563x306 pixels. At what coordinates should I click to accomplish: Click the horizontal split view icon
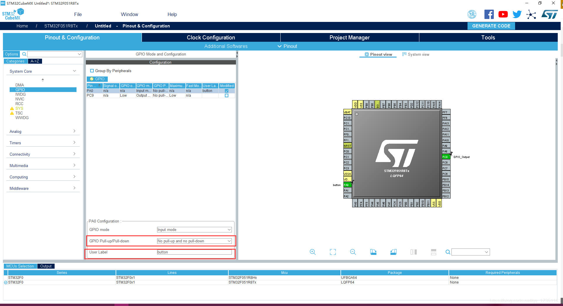coord(434,252)
